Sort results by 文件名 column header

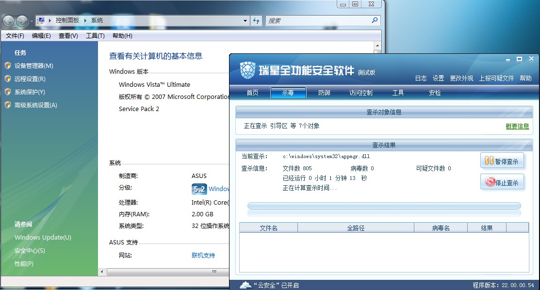[269, 227]
